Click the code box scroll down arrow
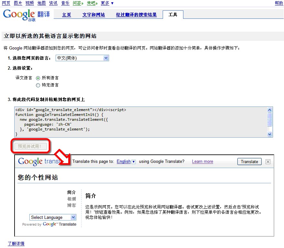284x248 pixels. 269,134
